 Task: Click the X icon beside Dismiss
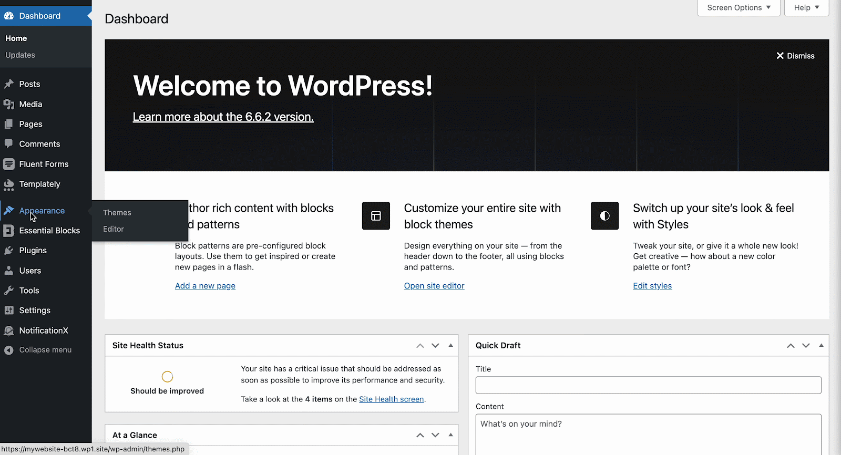[x=780, y=56]
